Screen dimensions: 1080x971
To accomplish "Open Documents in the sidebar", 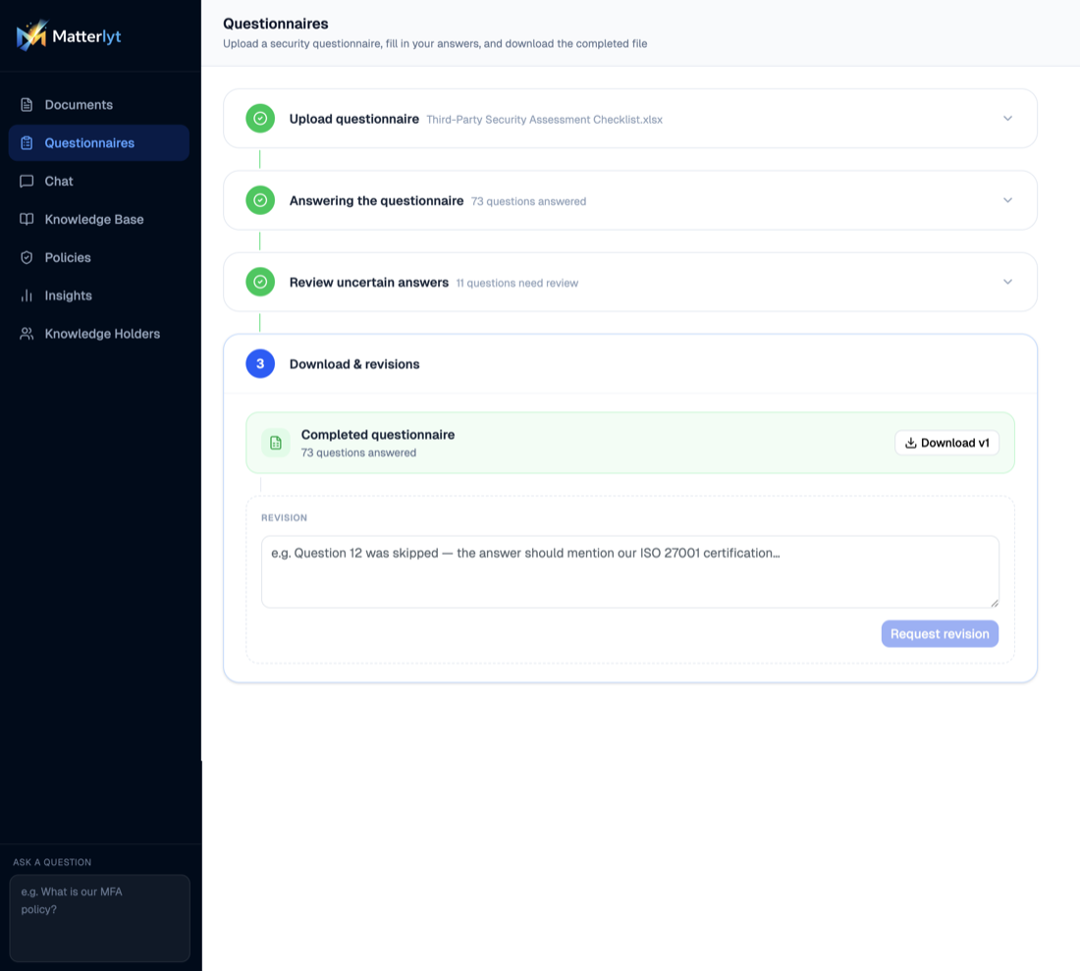I will click(98, 105).
